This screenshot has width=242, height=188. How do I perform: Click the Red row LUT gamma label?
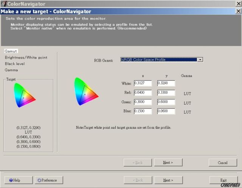(187, 94)
